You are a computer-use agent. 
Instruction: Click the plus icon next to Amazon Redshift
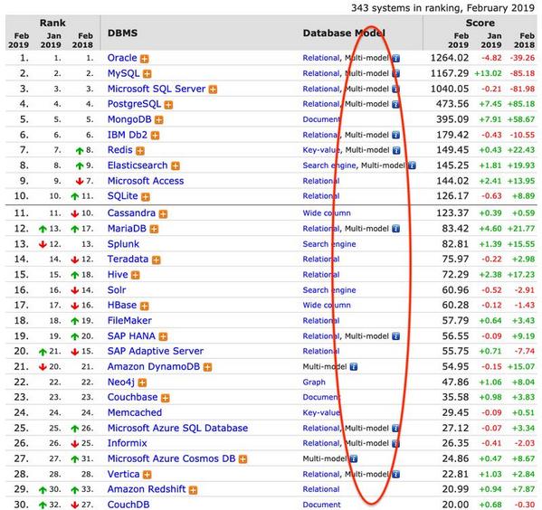click(194, 490)
